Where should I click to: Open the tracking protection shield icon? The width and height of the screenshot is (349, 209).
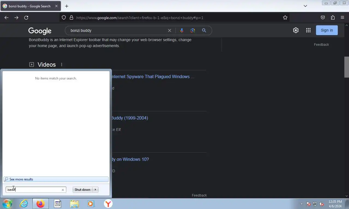(64, 18)
